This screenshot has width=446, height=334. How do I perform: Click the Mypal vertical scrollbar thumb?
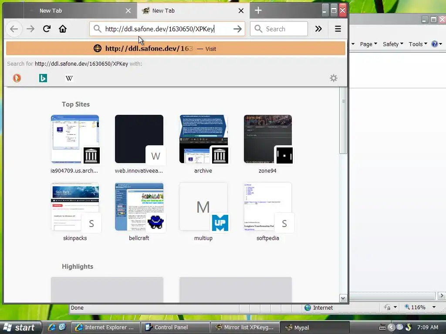343,120
